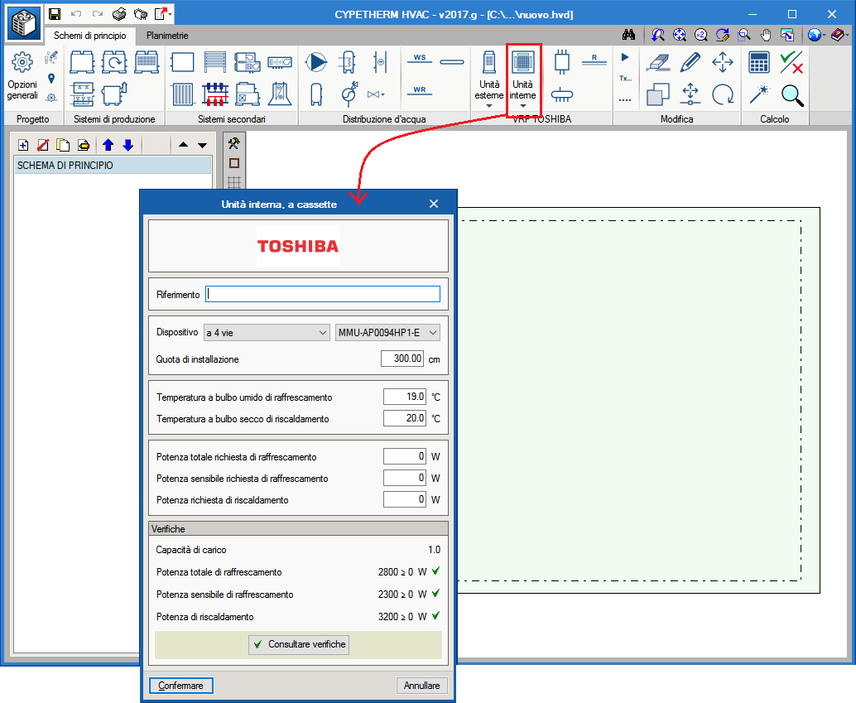Click the save disk icon in title bar
Viewport: 856px width, 703px height.
55,13
